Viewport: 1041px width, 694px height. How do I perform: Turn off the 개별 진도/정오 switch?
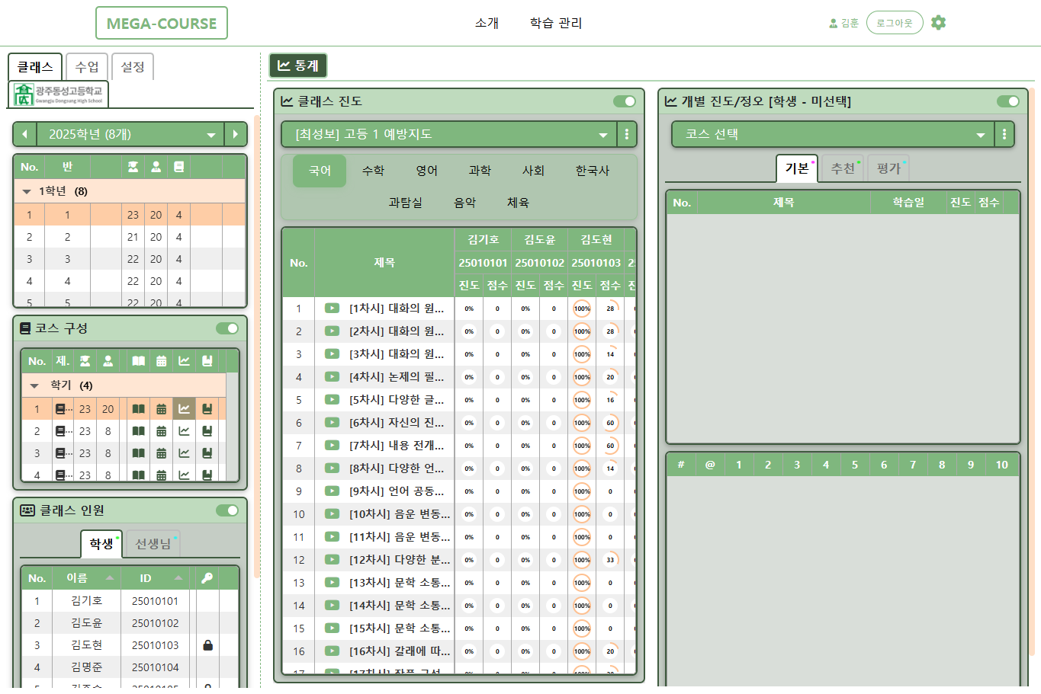tap(1007, 100)
